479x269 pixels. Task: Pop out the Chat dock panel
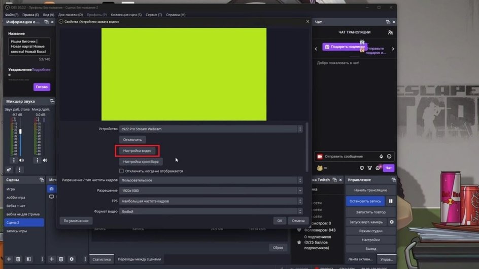click(x=388, y=22)
